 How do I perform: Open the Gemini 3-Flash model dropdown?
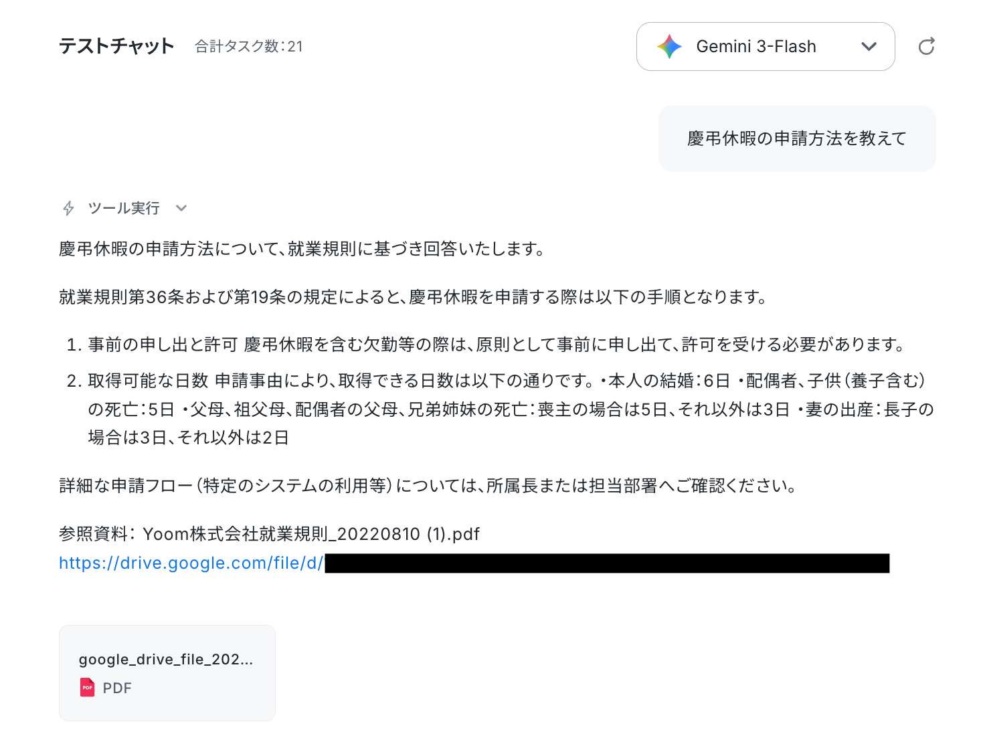coord(766,46)
